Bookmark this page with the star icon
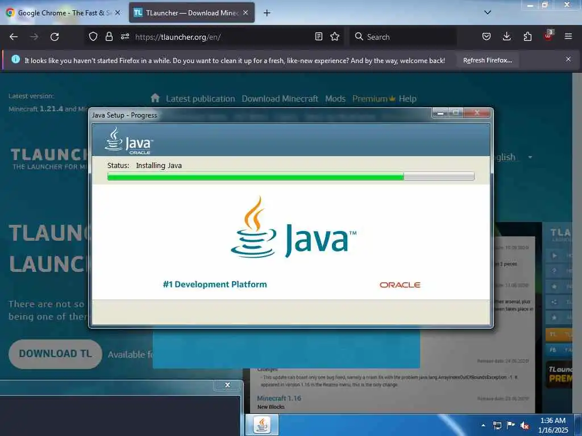The image size is (582, 436). [x=335, y=36]
